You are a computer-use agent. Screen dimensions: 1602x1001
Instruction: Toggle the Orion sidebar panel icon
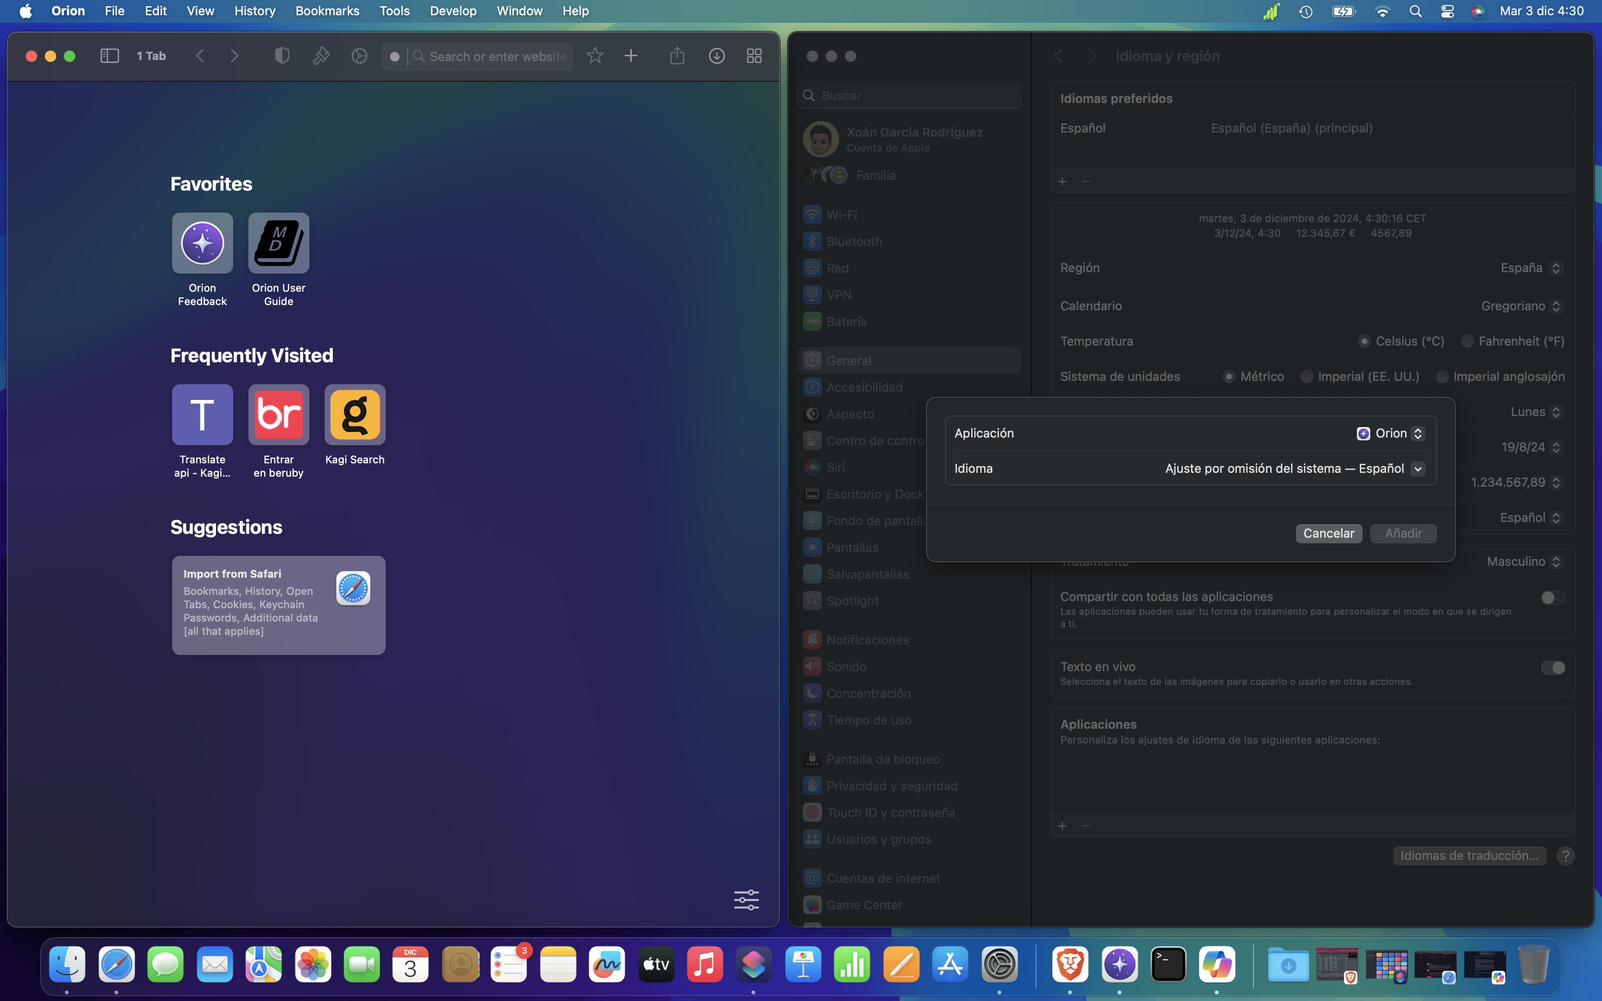109,56
